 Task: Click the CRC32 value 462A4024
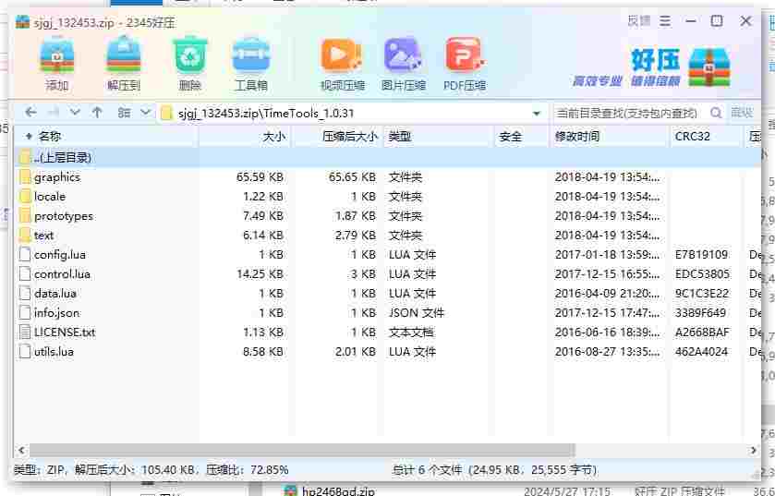(x=701, y=352)
